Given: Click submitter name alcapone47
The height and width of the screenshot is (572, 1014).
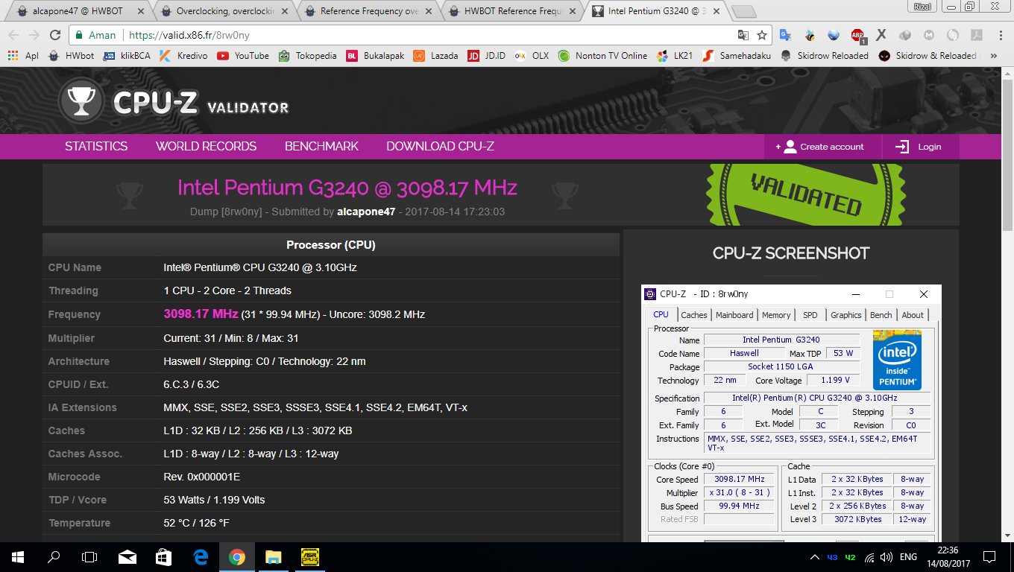Looking at the screenshot, I should (x=366, y=212).
